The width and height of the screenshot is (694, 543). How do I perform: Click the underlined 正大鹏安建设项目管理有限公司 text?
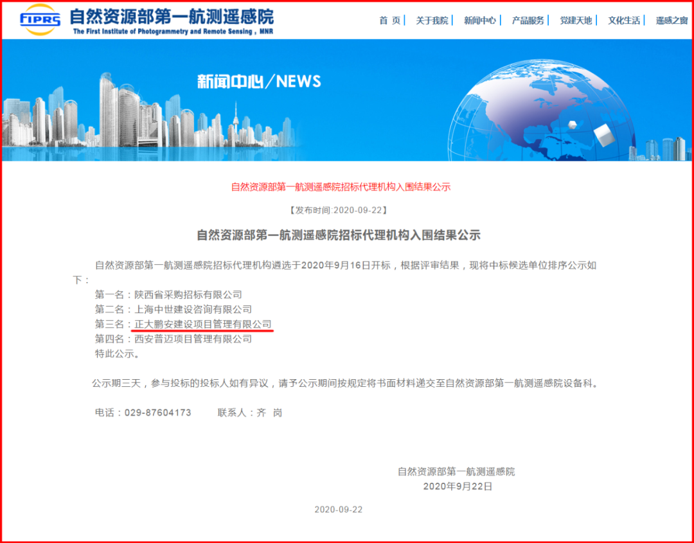point(202,324)
